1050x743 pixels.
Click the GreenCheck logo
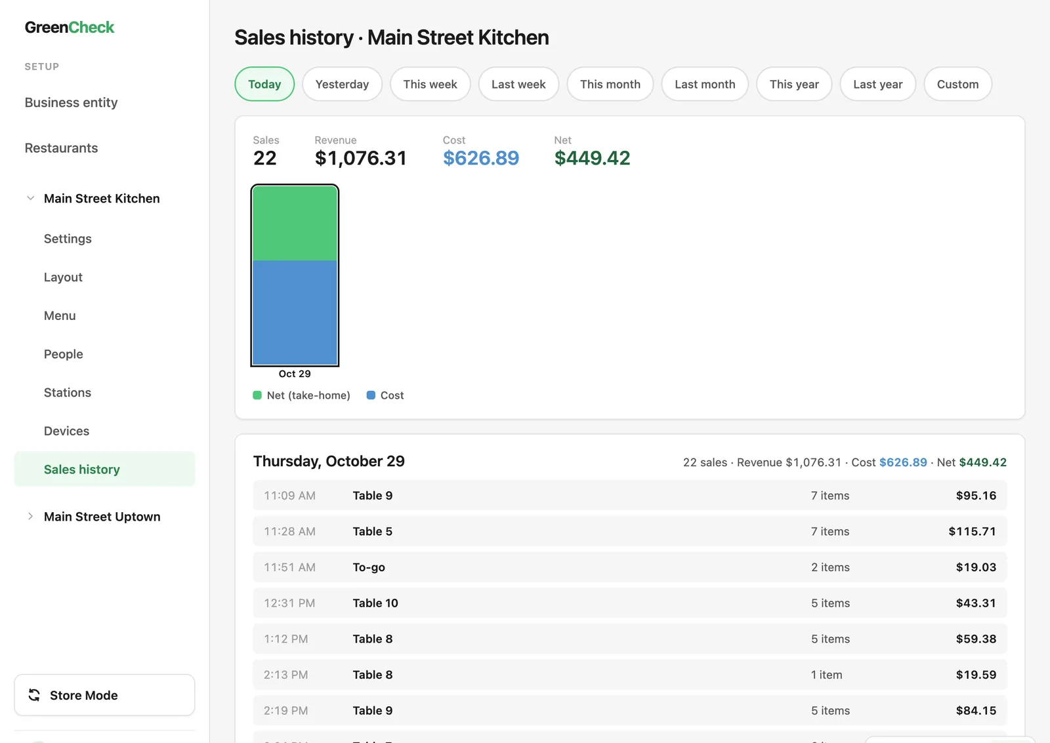coord(70,28)
